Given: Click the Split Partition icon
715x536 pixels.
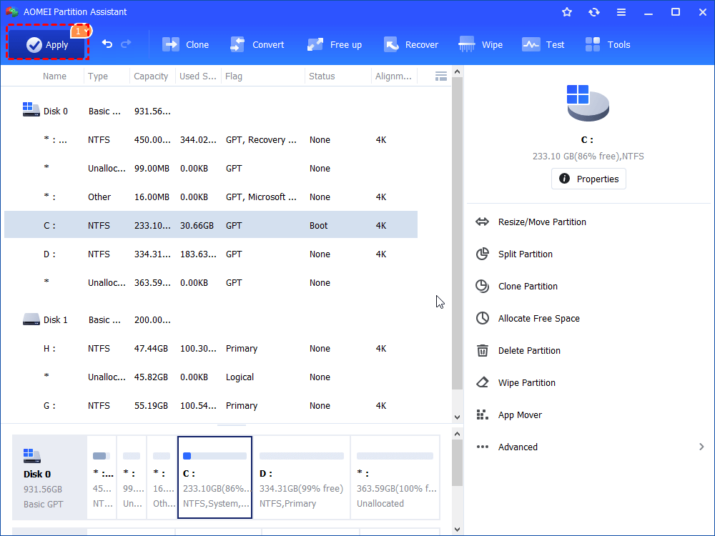Looking at the screenshot, I should coord(483,254).
